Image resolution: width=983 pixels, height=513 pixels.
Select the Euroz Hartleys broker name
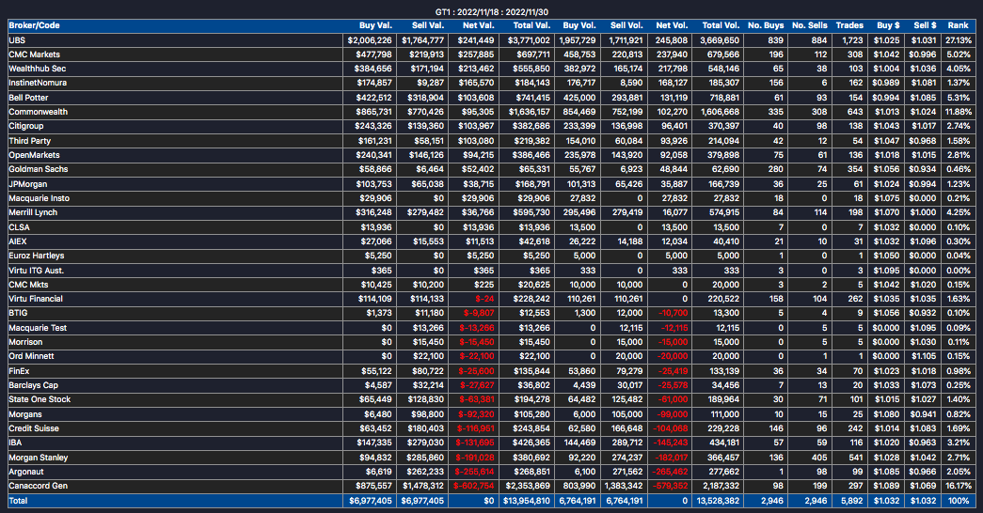[37, 256]
